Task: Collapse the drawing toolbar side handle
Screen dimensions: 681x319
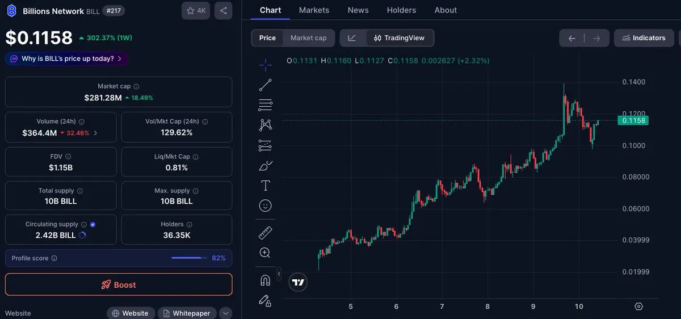Action: 279,274
